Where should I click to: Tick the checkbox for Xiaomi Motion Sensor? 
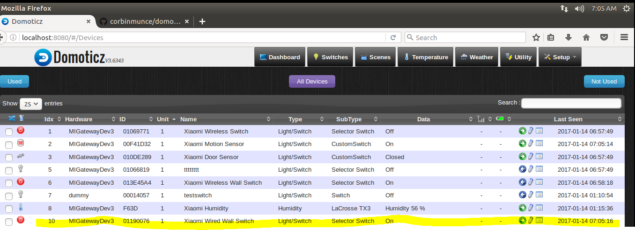coord(9,145)
